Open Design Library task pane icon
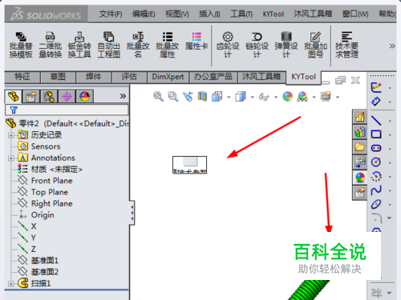This screenshot has width=401, height=300. tap(359, 132)
